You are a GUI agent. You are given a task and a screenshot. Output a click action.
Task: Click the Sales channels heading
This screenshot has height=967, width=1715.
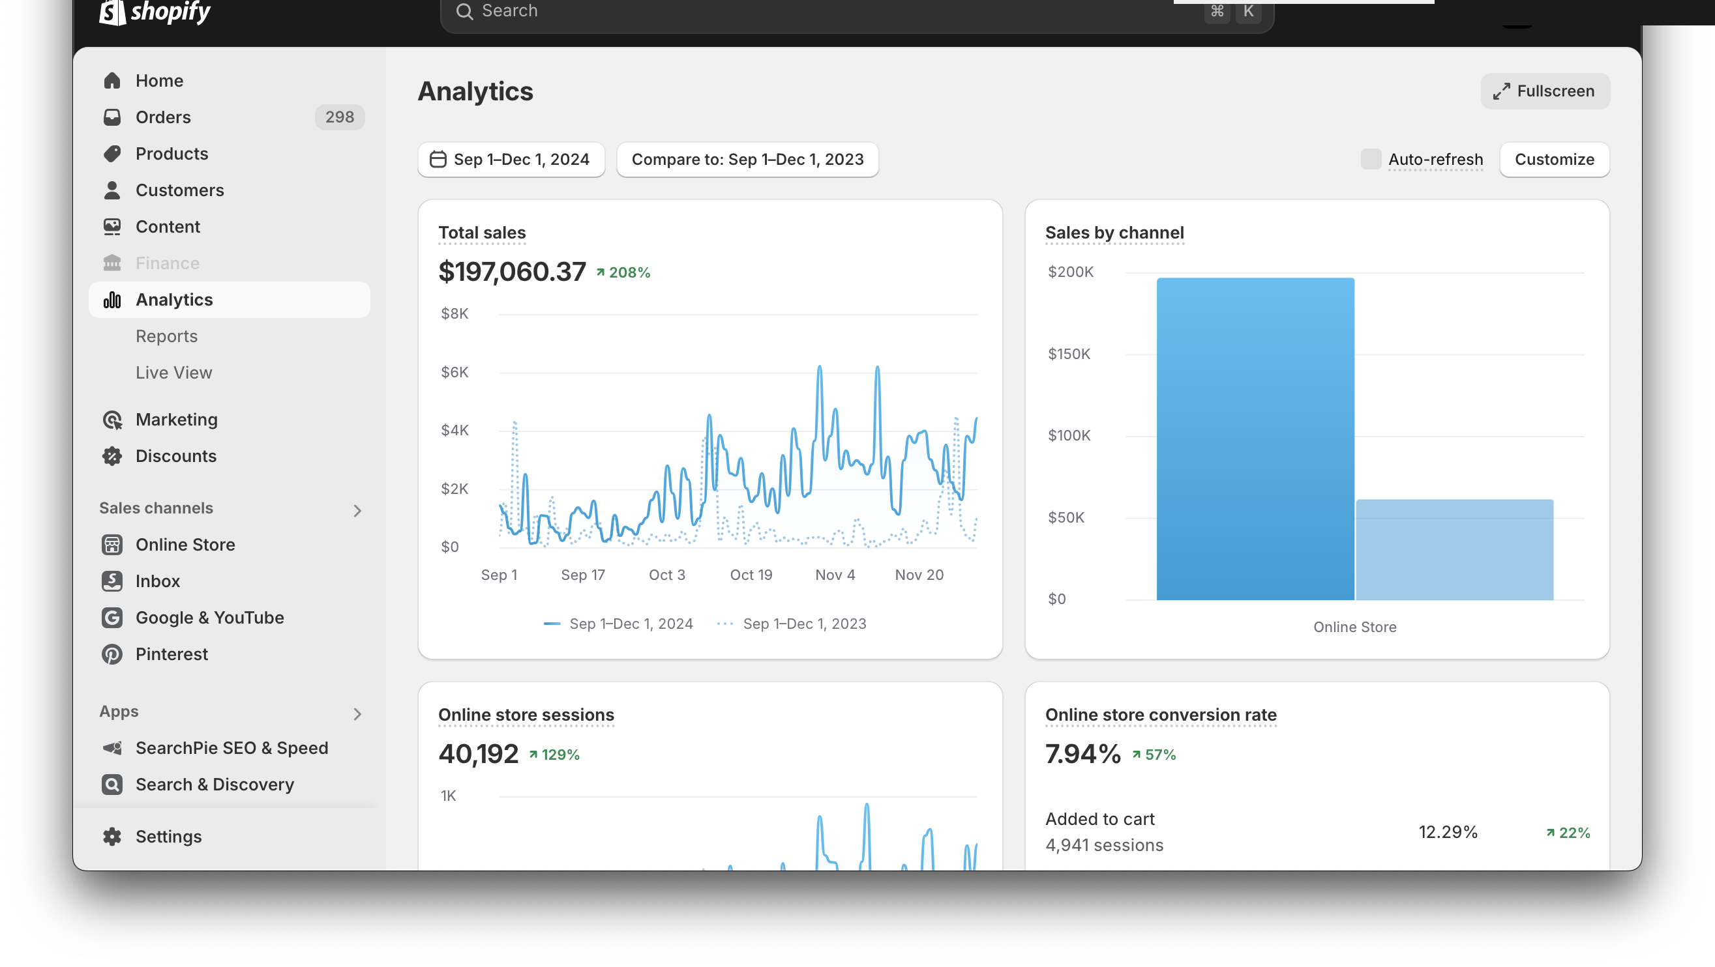point(156,508)
